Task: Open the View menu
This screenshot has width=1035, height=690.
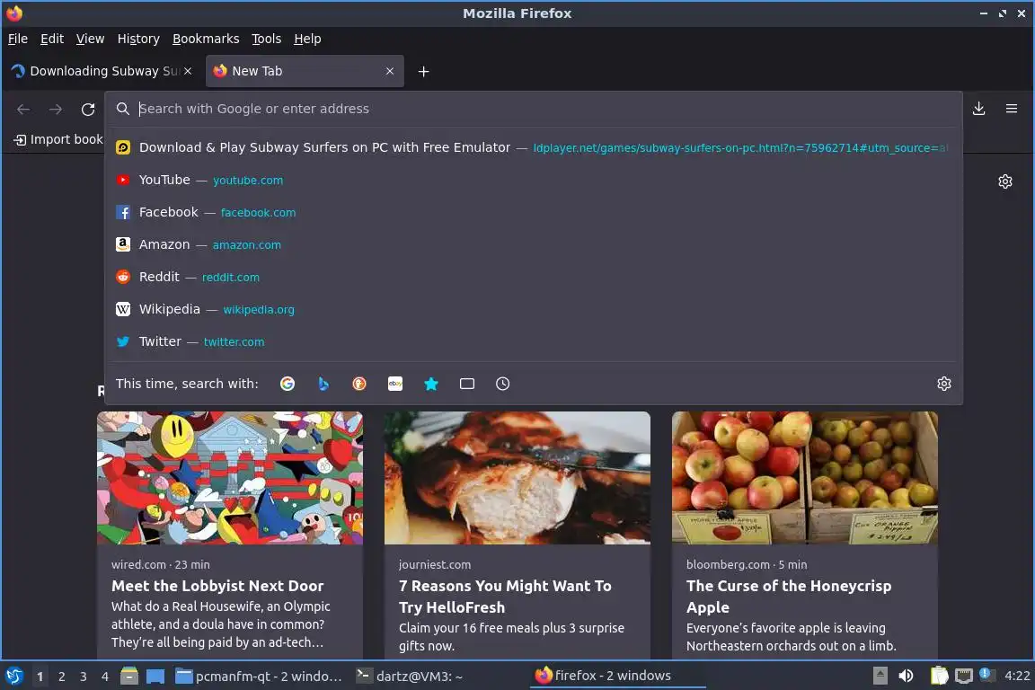Action: 91,39
